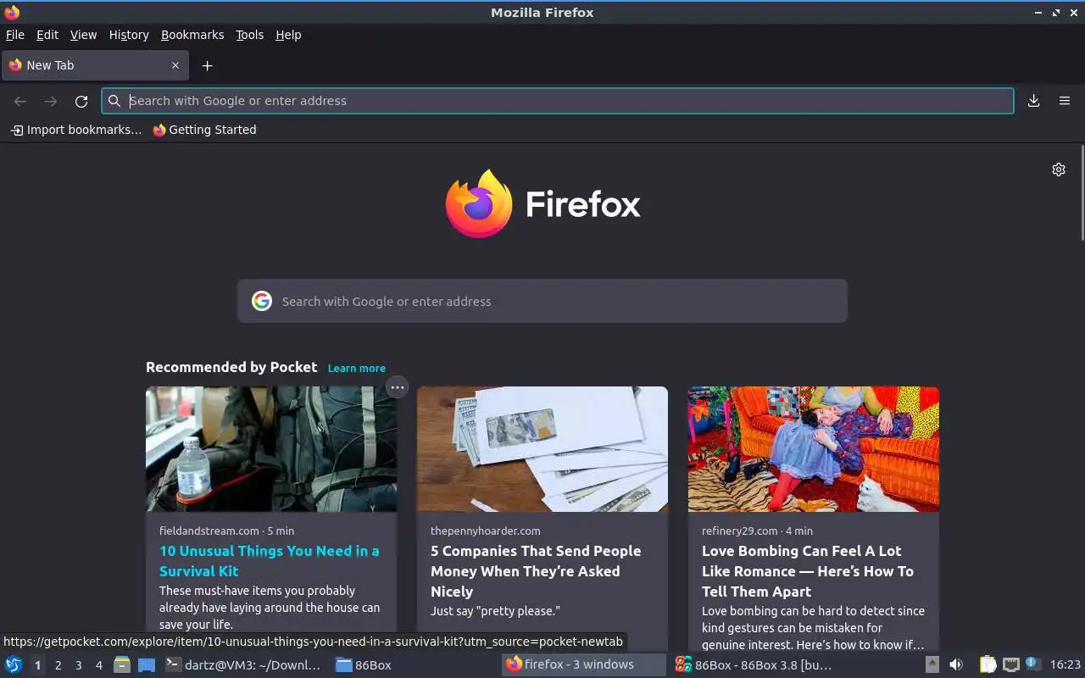Select the New Tab tab

93,65
